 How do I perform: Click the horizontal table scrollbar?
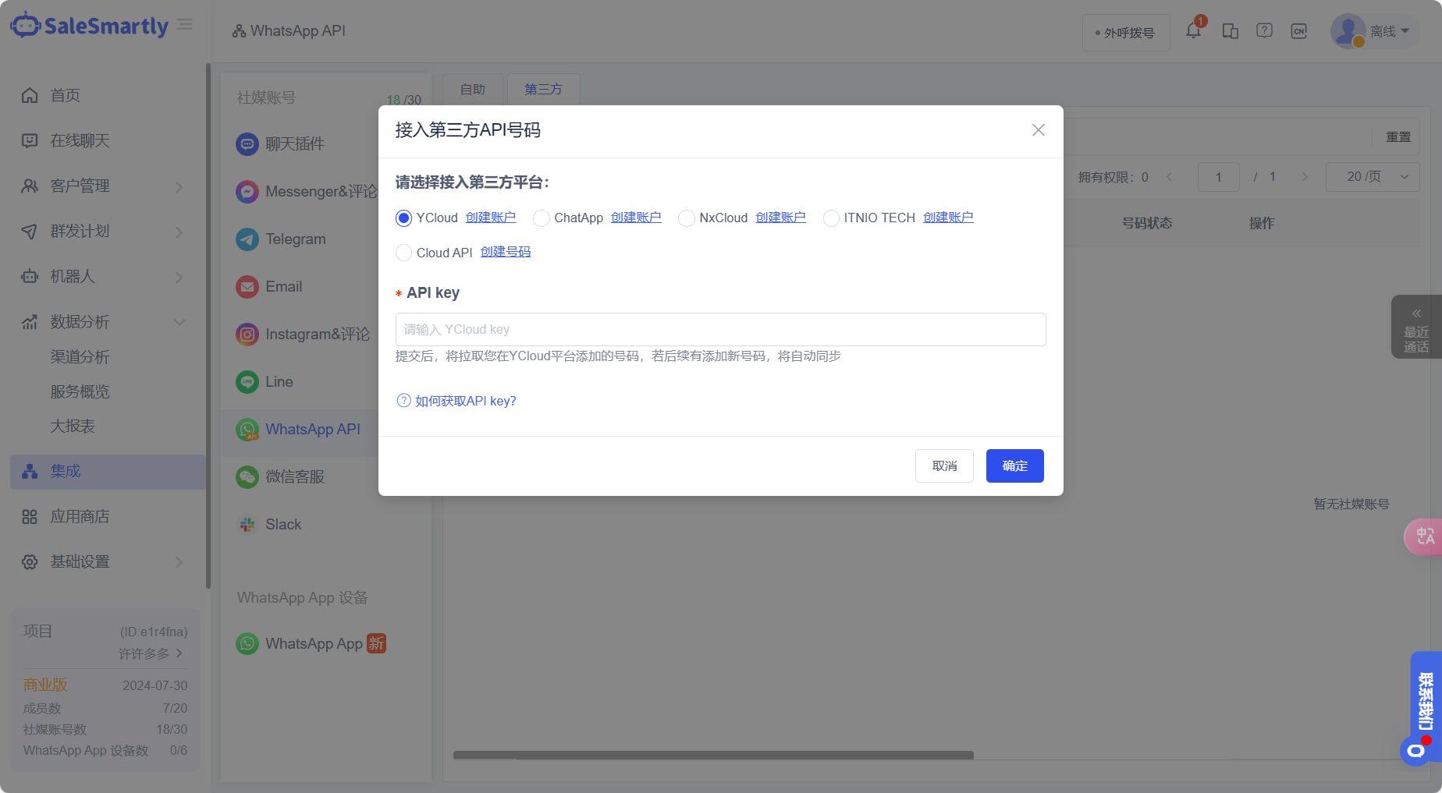tap(713, 755)
